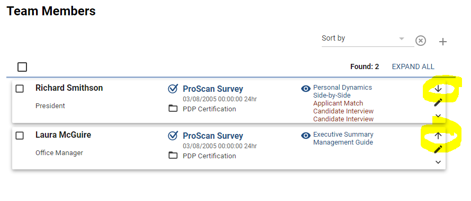This screenshot has width=471, height=201.
Task: Click the eye icon beside Executive Summary
Action: click(306, 136)
